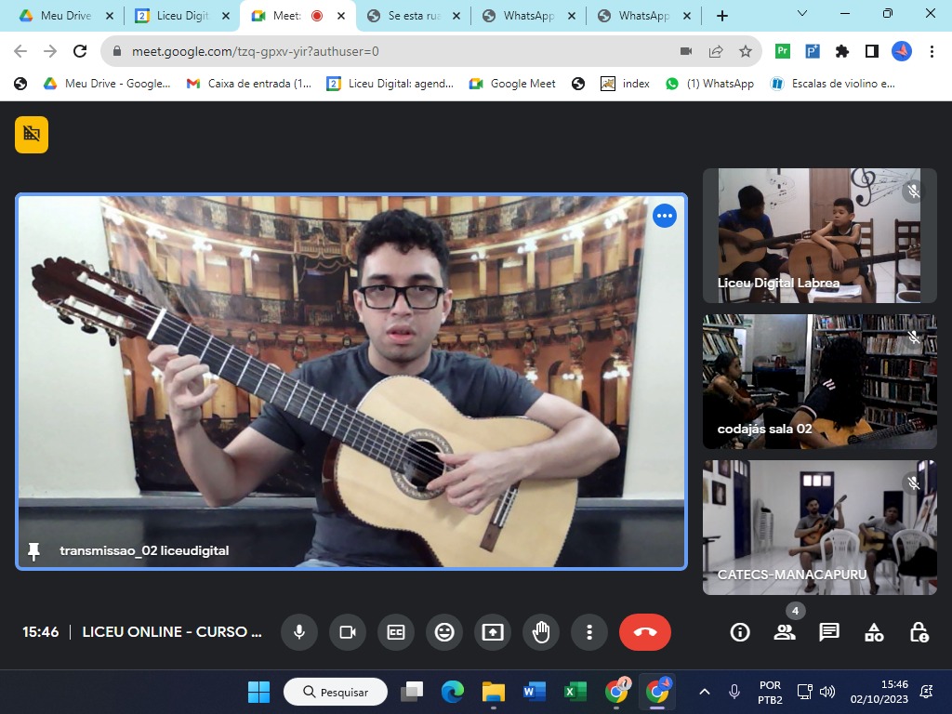Click the yellow visual effects unavailable icon
952x714 pixels.
tap(32, 134)
